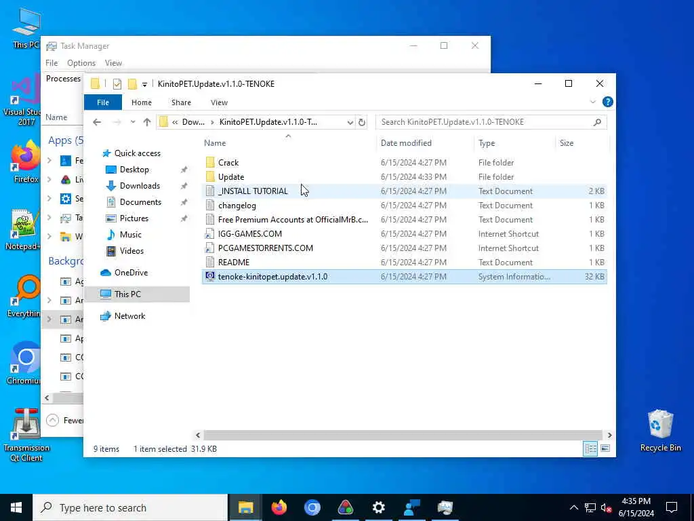Click Dow... breadcrumb in address bar
The height and width of the screenshot is (521, 694).
click(x=193, y=122)
